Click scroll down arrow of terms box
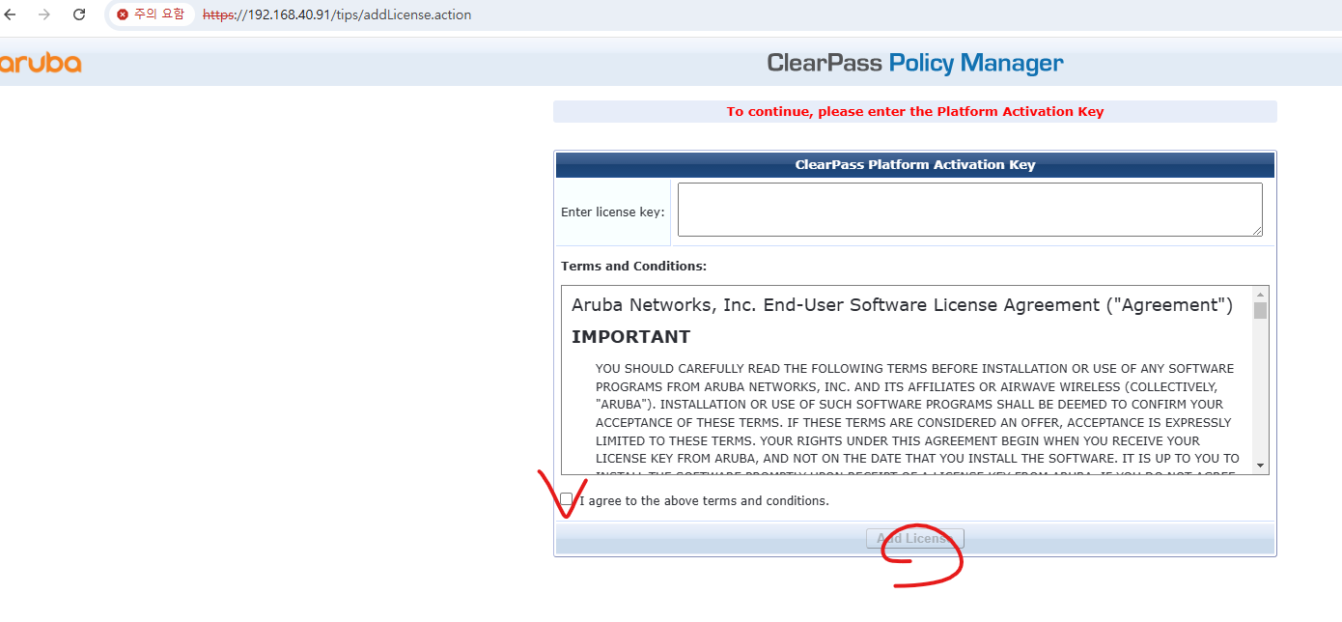The image size is (1342, 622). click(x=1260, y=466)
